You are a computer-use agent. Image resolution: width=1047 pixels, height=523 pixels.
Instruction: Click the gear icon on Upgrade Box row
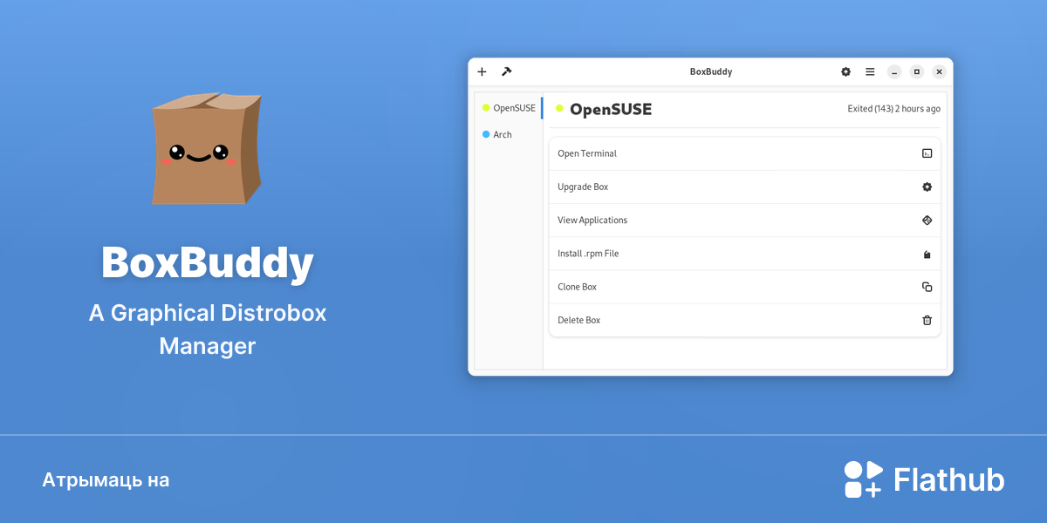927,187
